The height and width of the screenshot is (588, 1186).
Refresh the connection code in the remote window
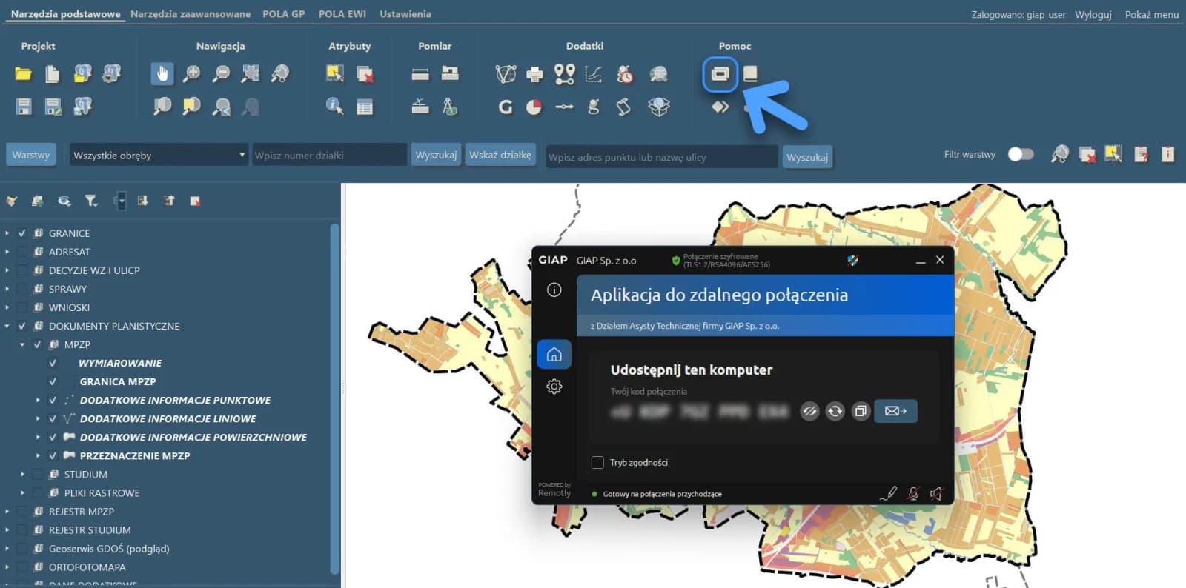coord(835,411)
